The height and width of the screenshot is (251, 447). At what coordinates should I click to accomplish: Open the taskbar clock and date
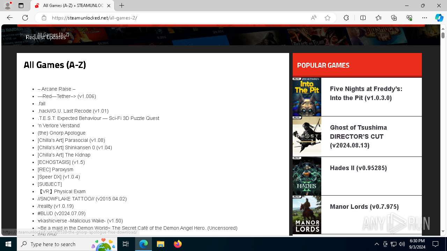click(x=417, y=244)
